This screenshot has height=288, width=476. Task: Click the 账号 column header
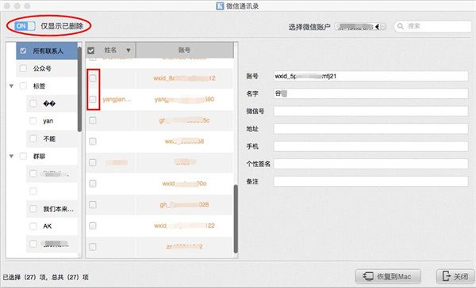(x=185, y=50)
